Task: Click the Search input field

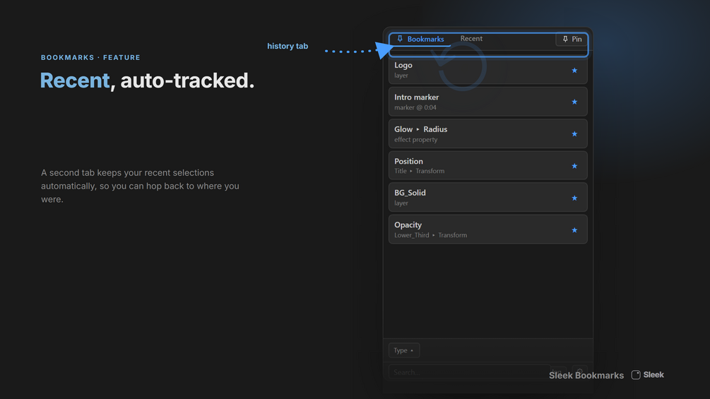Action: 469,372
